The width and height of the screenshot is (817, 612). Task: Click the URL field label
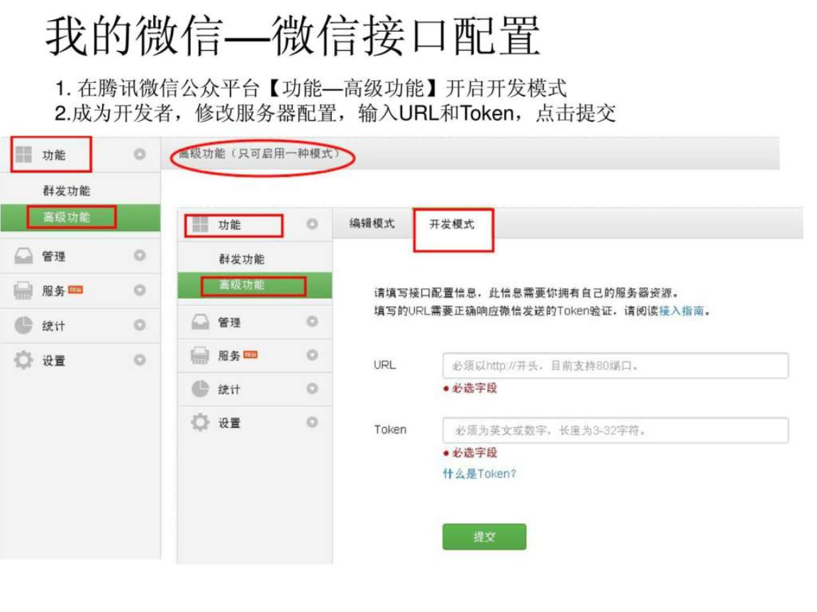click(384, 365)
